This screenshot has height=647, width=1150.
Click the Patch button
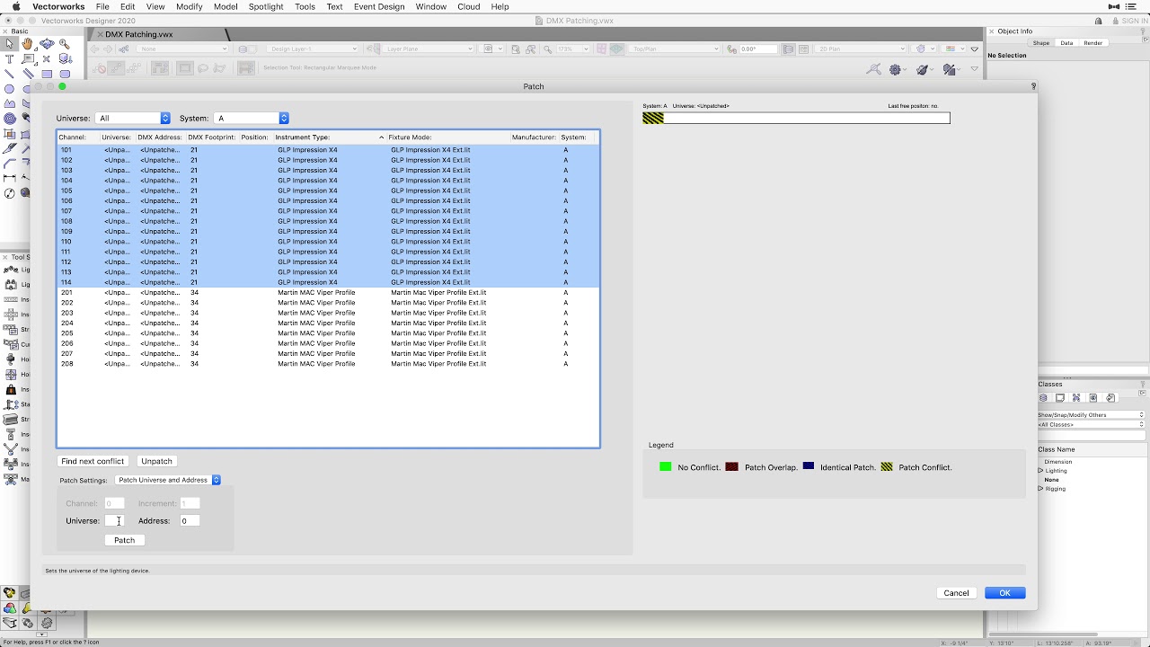point(124,540)
